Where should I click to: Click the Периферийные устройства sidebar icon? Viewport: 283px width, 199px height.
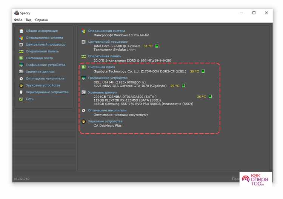[21, 92]
